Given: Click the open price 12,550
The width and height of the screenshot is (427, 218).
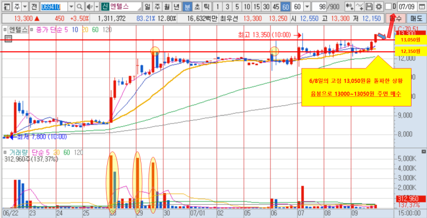Looking at the screenshot, I should point(309,19).
